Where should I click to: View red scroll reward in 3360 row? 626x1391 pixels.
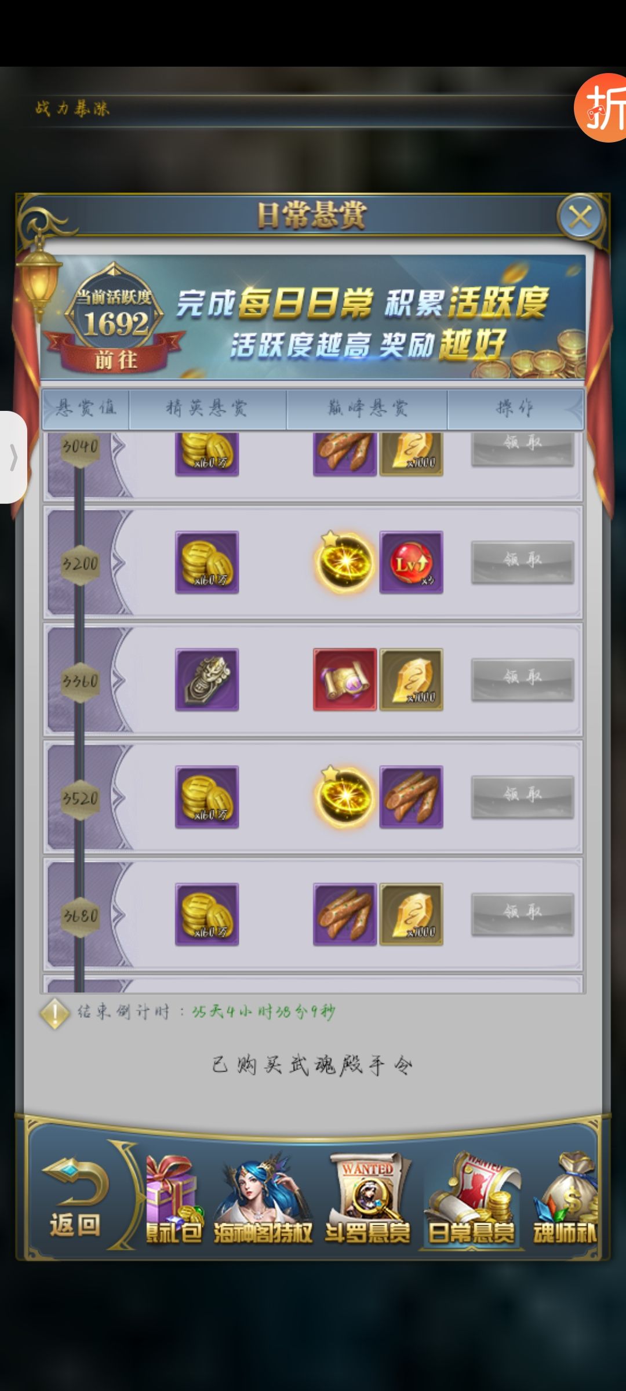(x=345, y=679)
